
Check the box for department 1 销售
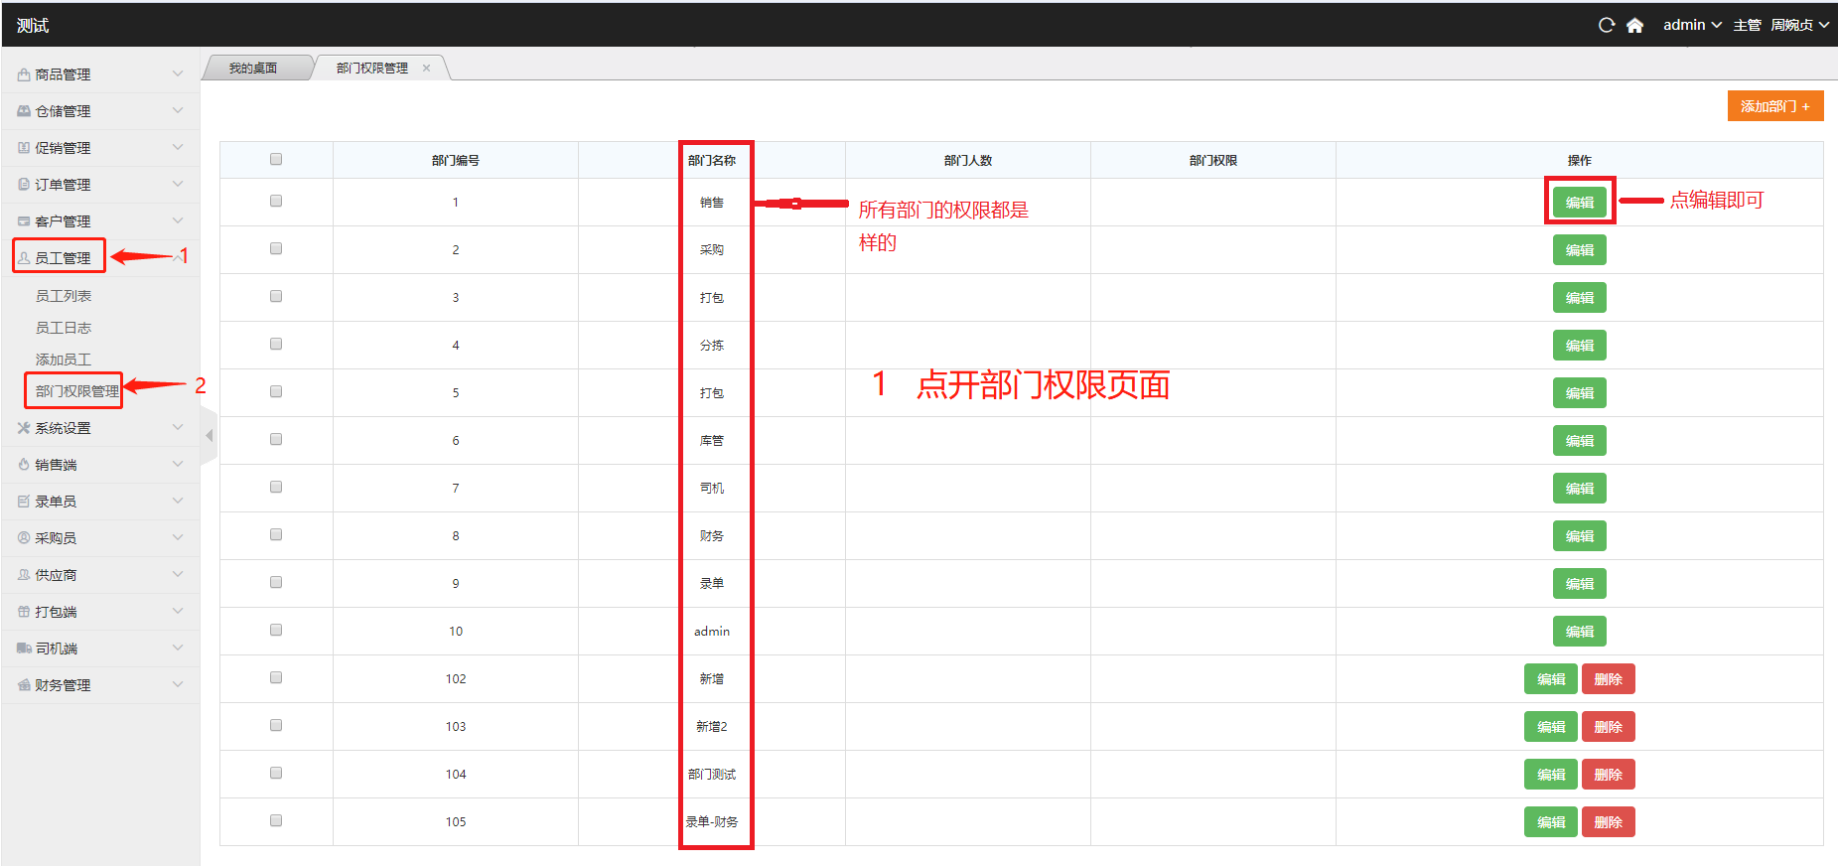tap(276, 201)
